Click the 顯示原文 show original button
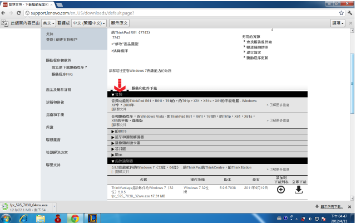 click(x=119, y=23)
